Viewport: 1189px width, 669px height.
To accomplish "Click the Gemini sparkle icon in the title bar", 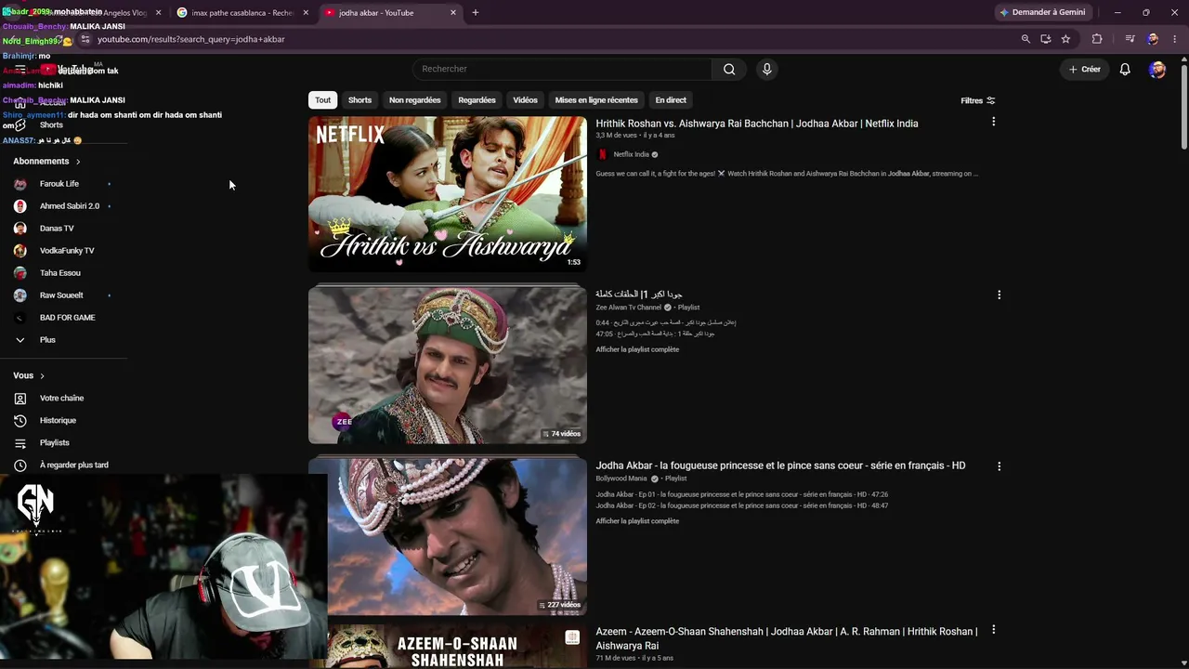I will pyautogui.click(x=1003, y=13).
